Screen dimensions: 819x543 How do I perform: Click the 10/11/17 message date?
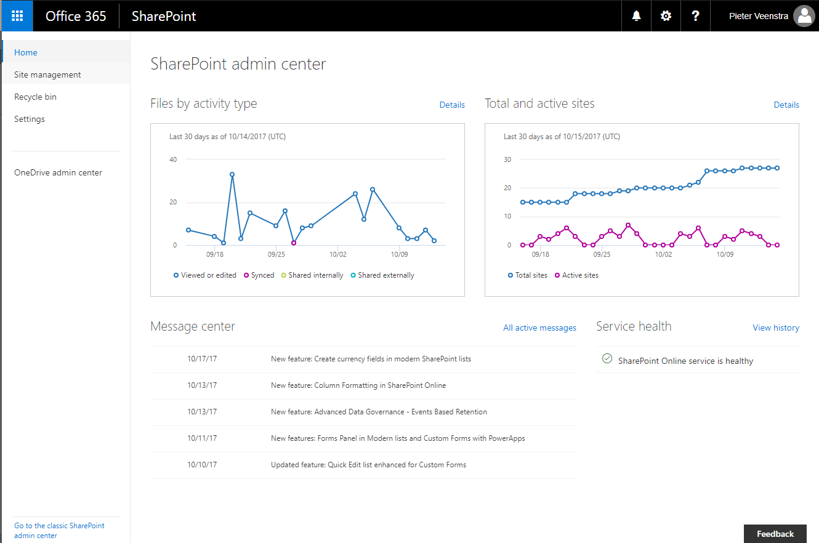(202, 438)
